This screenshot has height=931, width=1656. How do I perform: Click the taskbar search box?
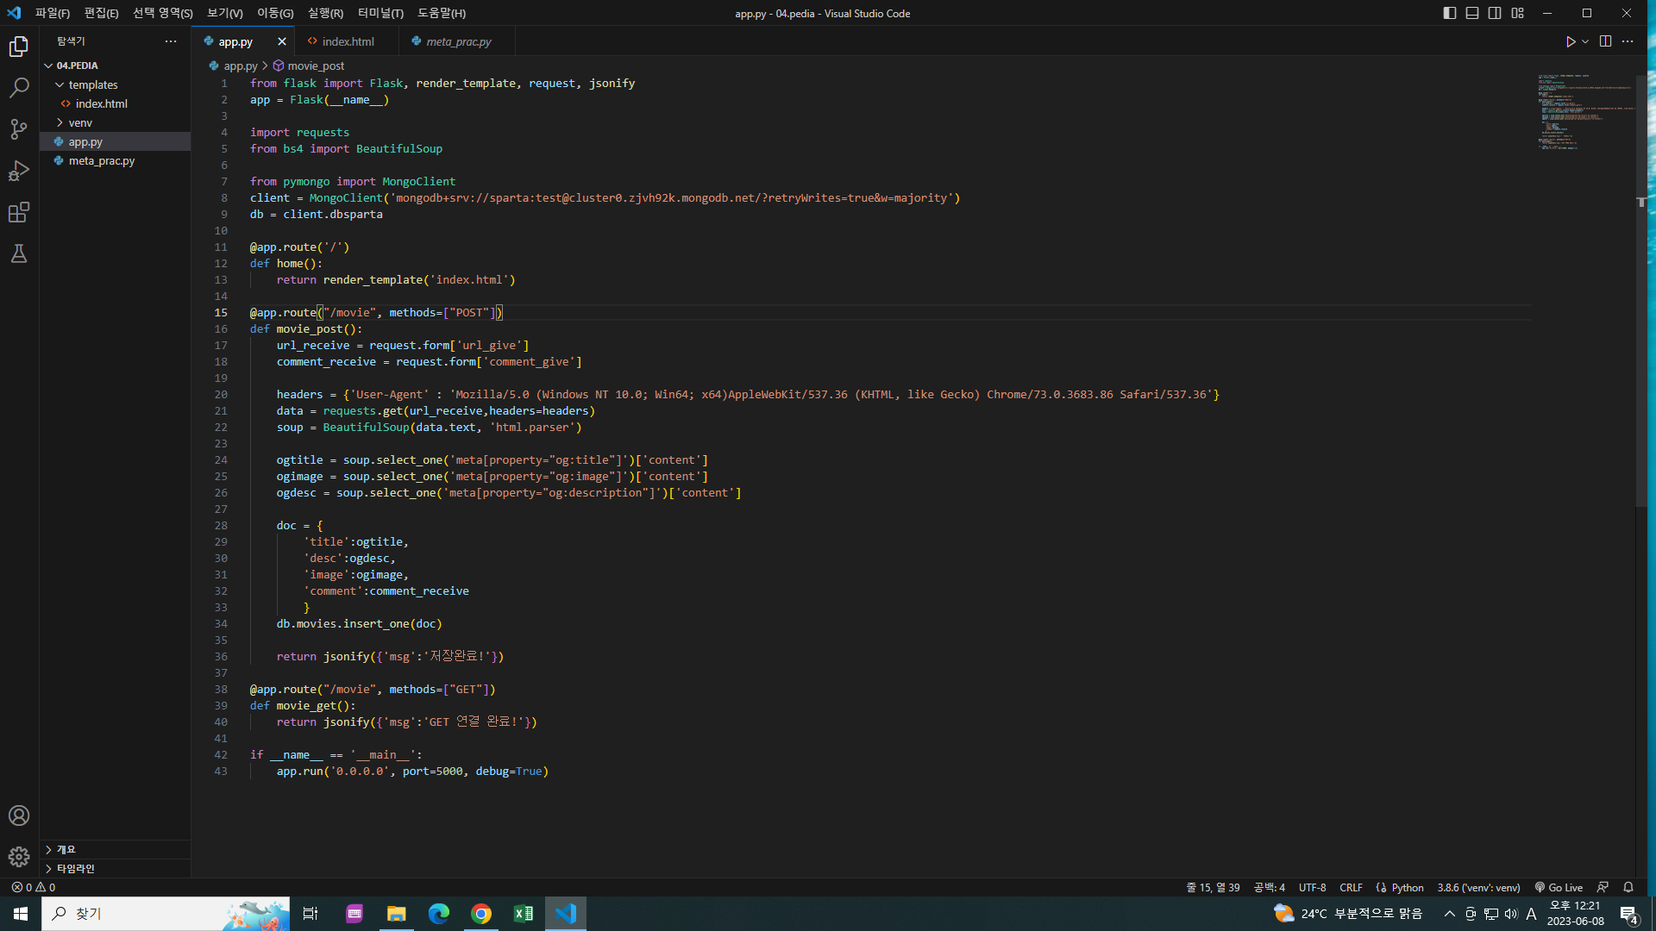pyautogui.click(x=166, y=914)
